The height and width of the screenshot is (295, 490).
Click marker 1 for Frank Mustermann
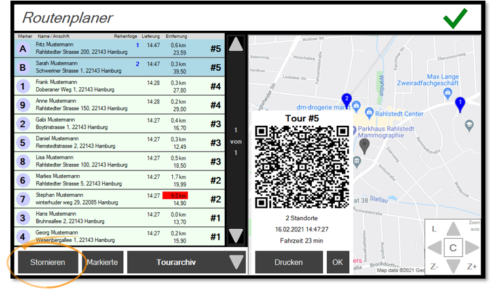[x=23, y=87]
